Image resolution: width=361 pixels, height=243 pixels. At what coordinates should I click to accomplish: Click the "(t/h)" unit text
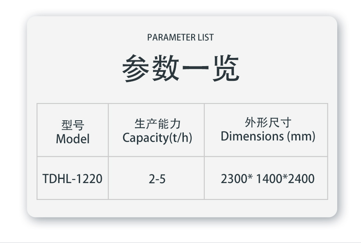[x=180, y=138]
